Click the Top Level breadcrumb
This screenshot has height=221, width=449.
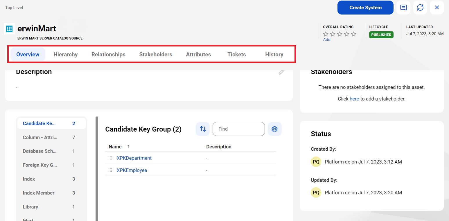click(x=14, y=8)
